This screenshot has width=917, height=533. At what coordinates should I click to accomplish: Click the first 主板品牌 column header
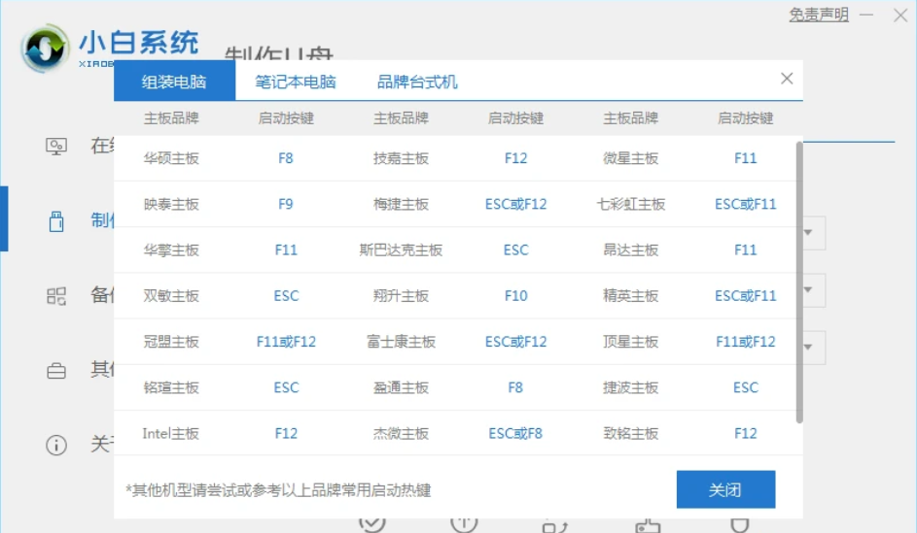pyautogui.click(x=171, y=118)
